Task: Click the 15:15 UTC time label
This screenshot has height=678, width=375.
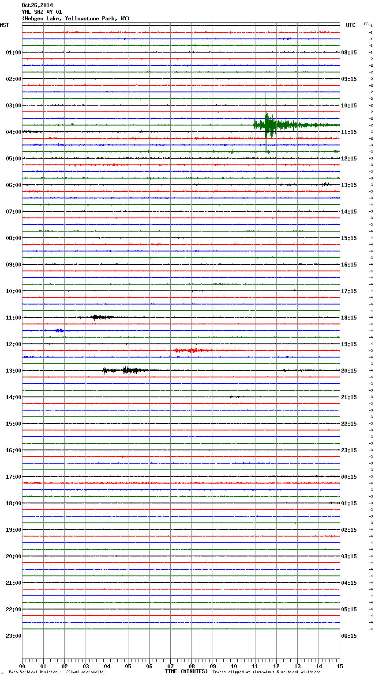Action: [349, 238]
